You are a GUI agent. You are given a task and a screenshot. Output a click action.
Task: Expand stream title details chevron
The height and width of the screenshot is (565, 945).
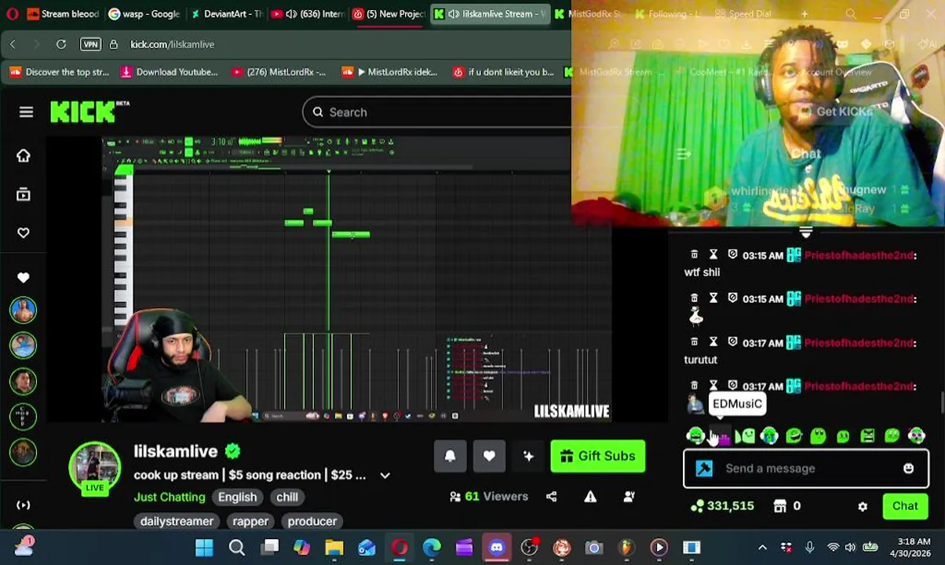385,476
